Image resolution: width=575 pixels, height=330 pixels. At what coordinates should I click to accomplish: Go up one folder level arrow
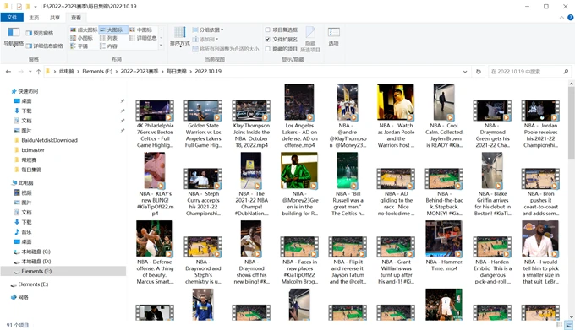coord(39,72)
